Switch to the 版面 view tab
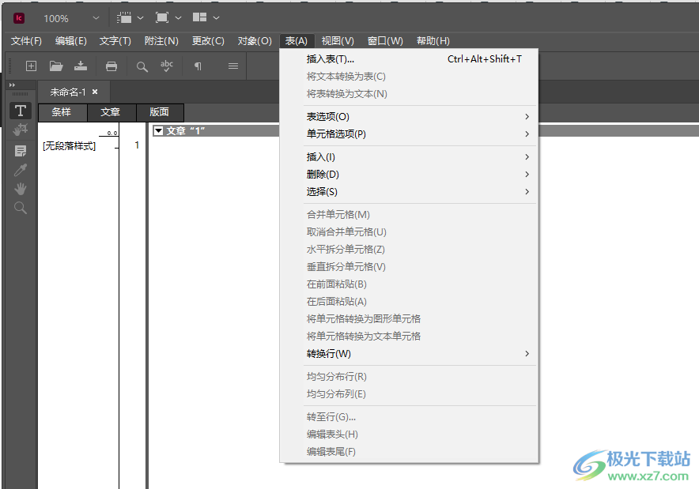The width and height of the screenshot is (699, 489). [160, 112]
